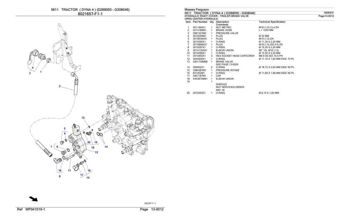Viewport: 338px width, 219px height.
Task: Click callout number 17 in the diagram
Action: pyautogui.click(x=82, y=175)
